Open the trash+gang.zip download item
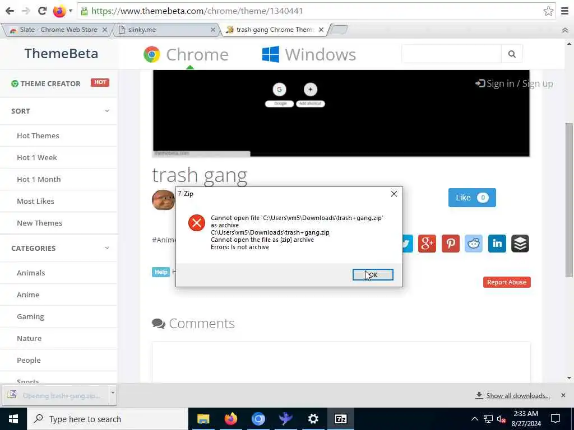Image resolution: width=574 pixels, height=430 pixels. click(55, 395)
